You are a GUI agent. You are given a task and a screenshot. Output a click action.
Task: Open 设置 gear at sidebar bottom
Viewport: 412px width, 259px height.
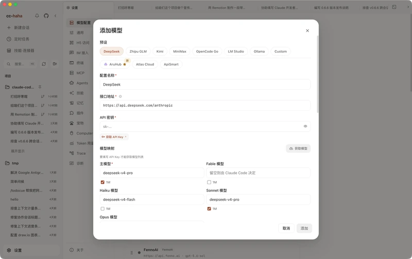(9, 250)
